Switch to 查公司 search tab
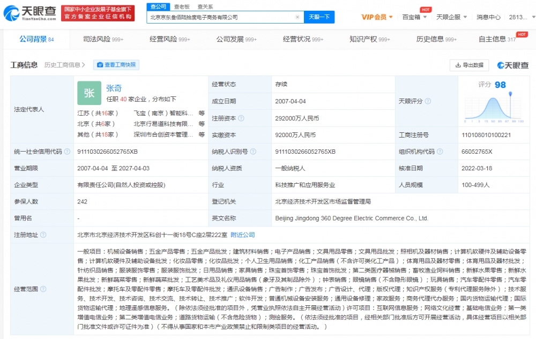 [x=158, y=6]
